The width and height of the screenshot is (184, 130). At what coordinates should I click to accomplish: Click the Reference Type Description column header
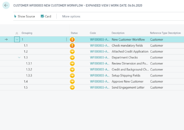click(x=165, y=33)
